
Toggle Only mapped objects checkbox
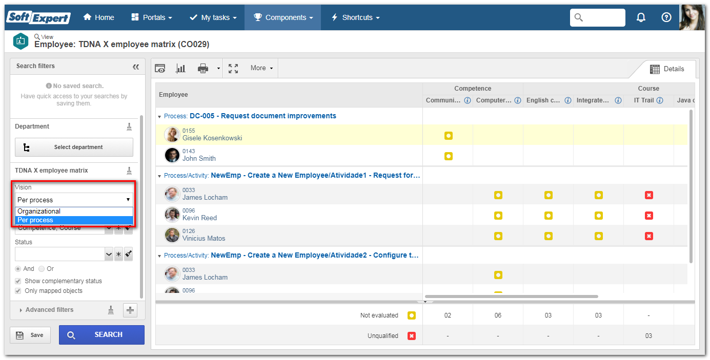pos(18,291)
